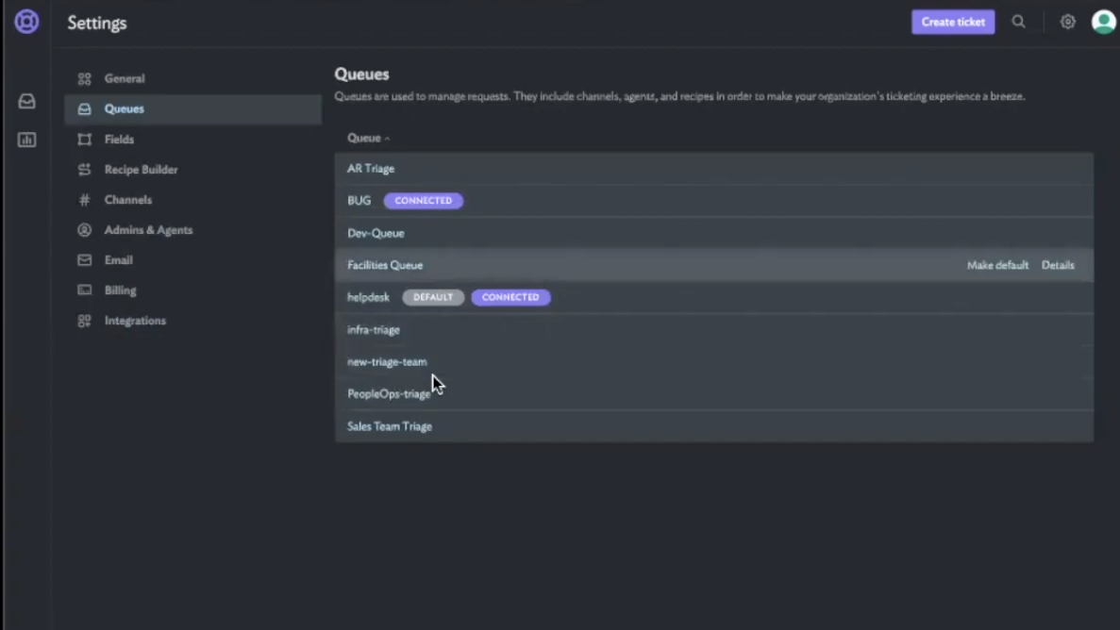Open the settings gear icon
Screen dimensions: 1120x630
click(1067, 22)
